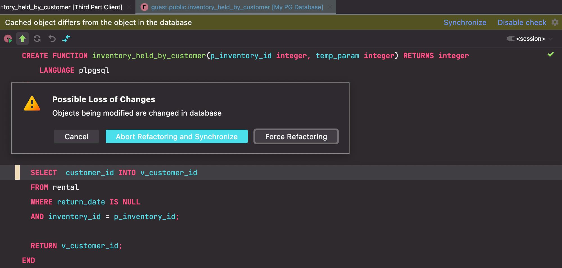This screenshot has width=562, height=268.
Task: Click the cyan compare arrows icon
Action: point(66,39)
